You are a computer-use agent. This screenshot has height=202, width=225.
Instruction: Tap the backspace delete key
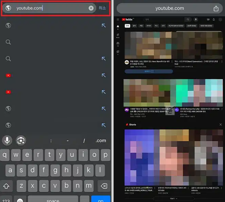pyautogui.click(x=104, y=186)
